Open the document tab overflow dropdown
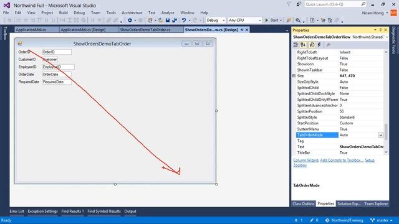The height and width of the screenshot is (224, 399). pyautogui.click(x=287, y=30)
